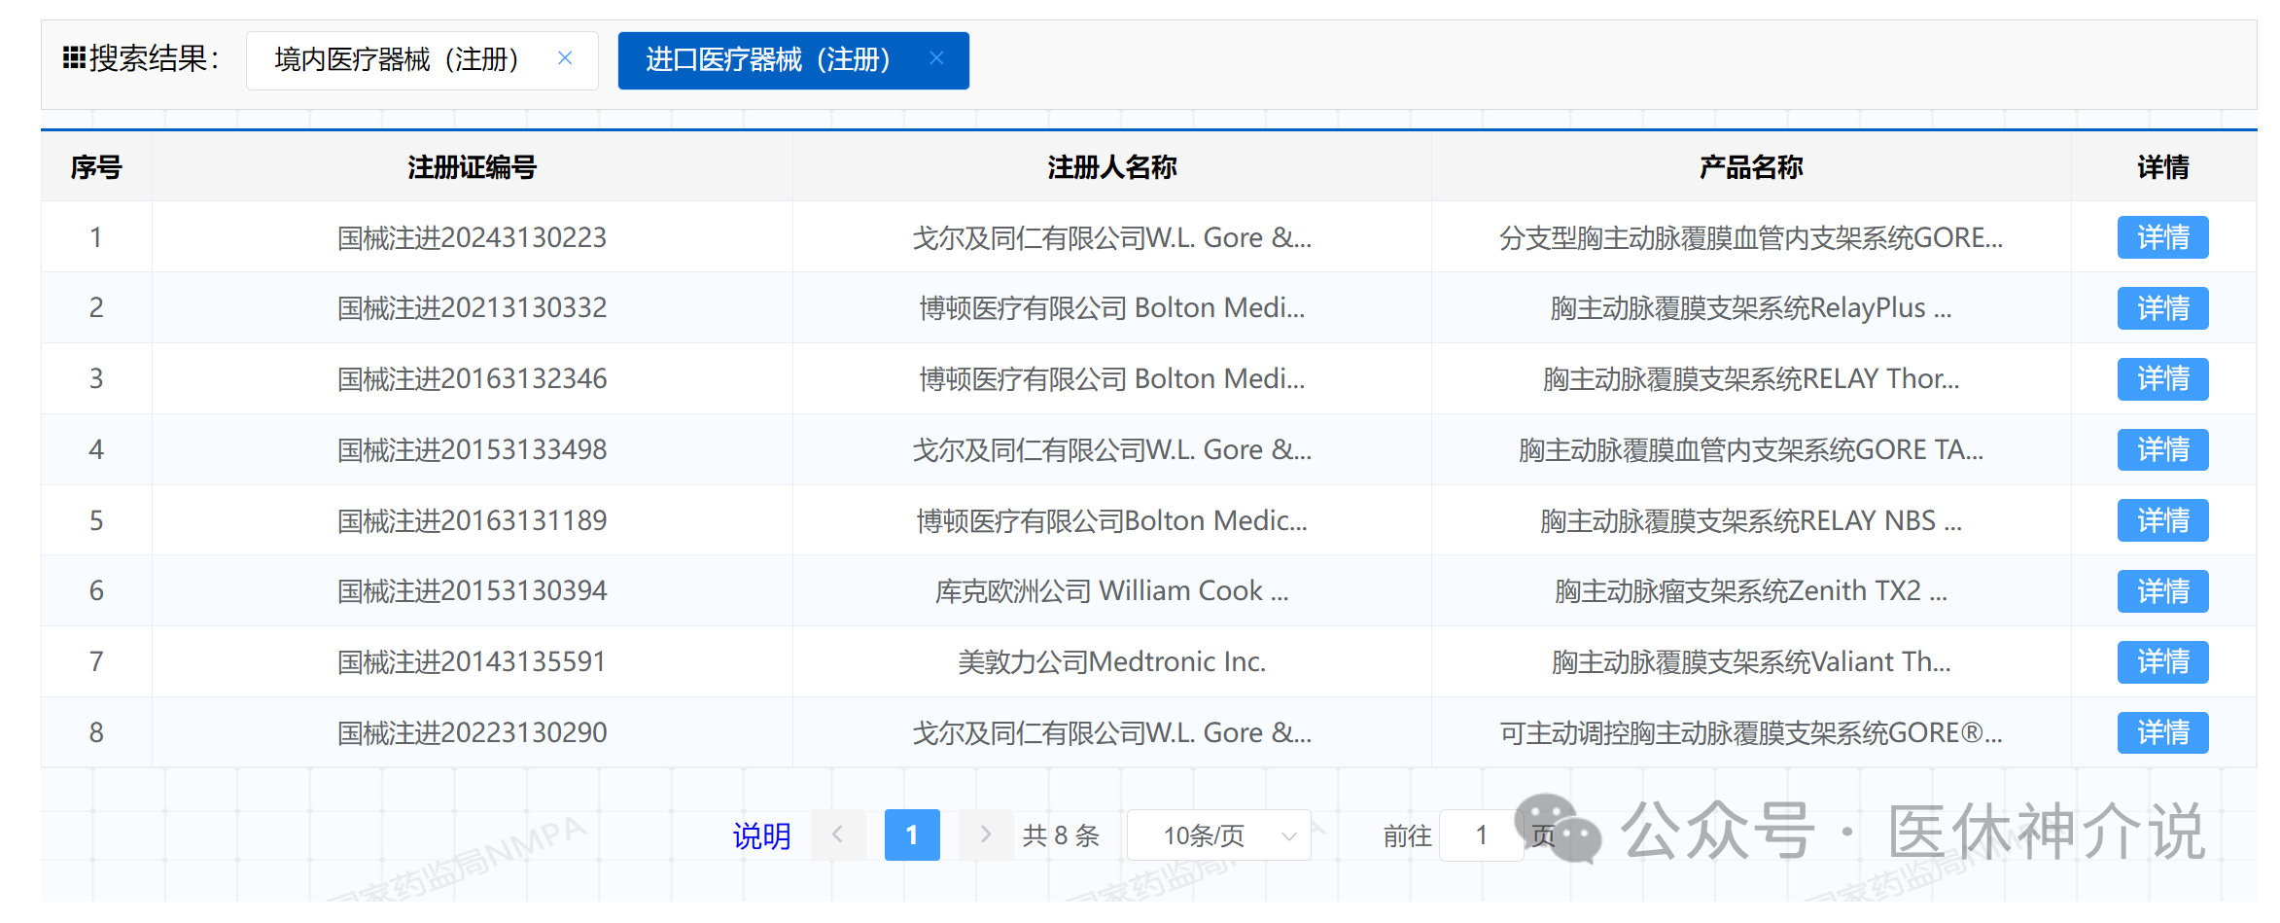Click the grid icon beside 搜索结果
2280x923 pixels.
(74, 58)
